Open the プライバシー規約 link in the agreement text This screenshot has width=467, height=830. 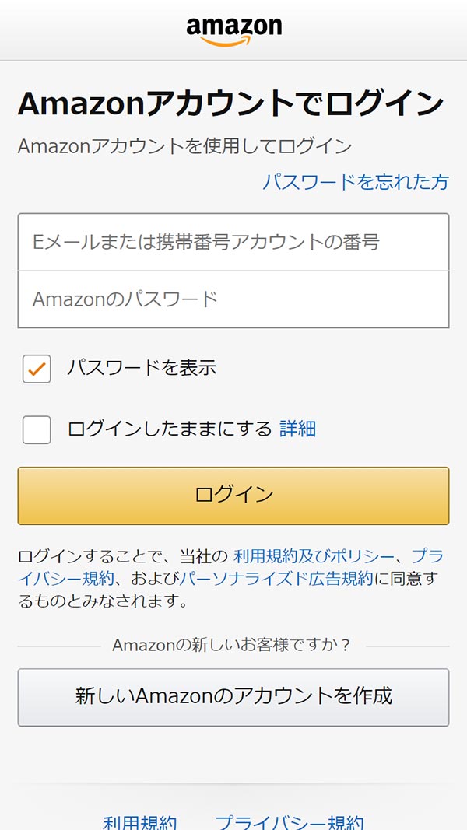coord(66,578)
